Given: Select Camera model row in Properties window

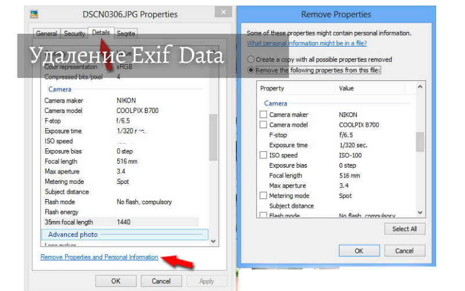Looking at the screenshot, I should pos(121,111).
